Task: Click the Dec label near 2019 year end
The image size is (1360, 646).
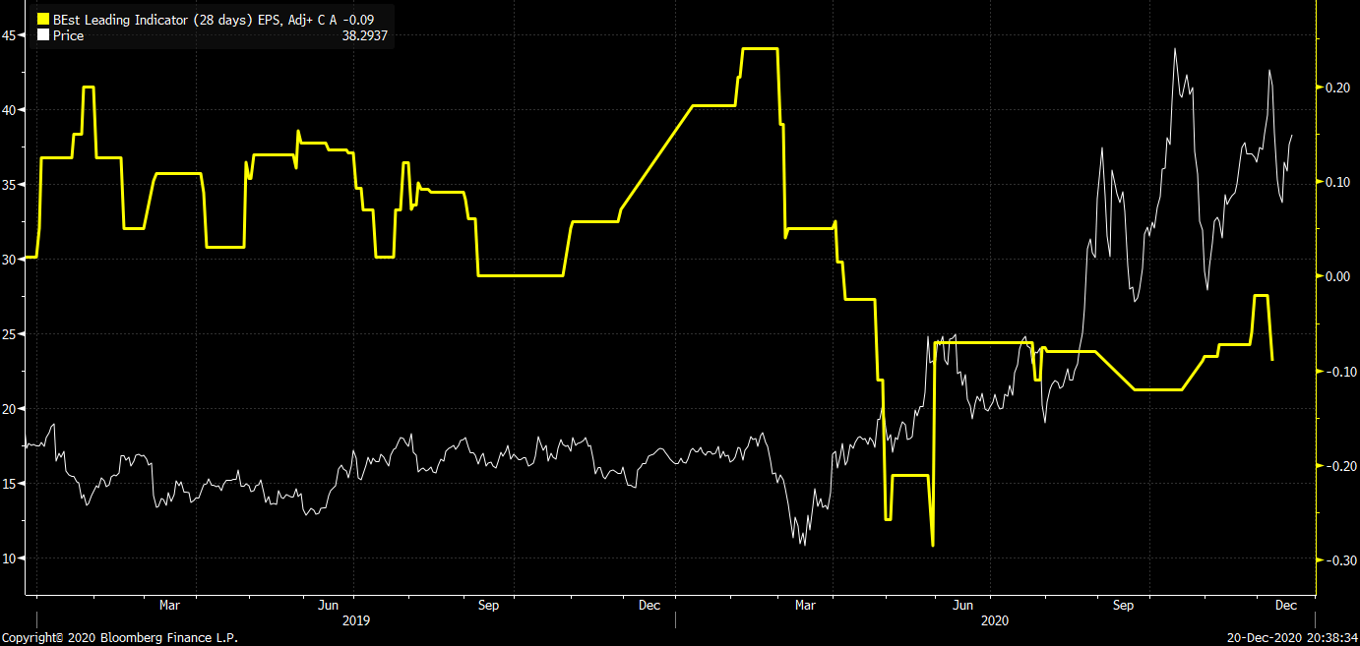Action: (x=649, y=605)
